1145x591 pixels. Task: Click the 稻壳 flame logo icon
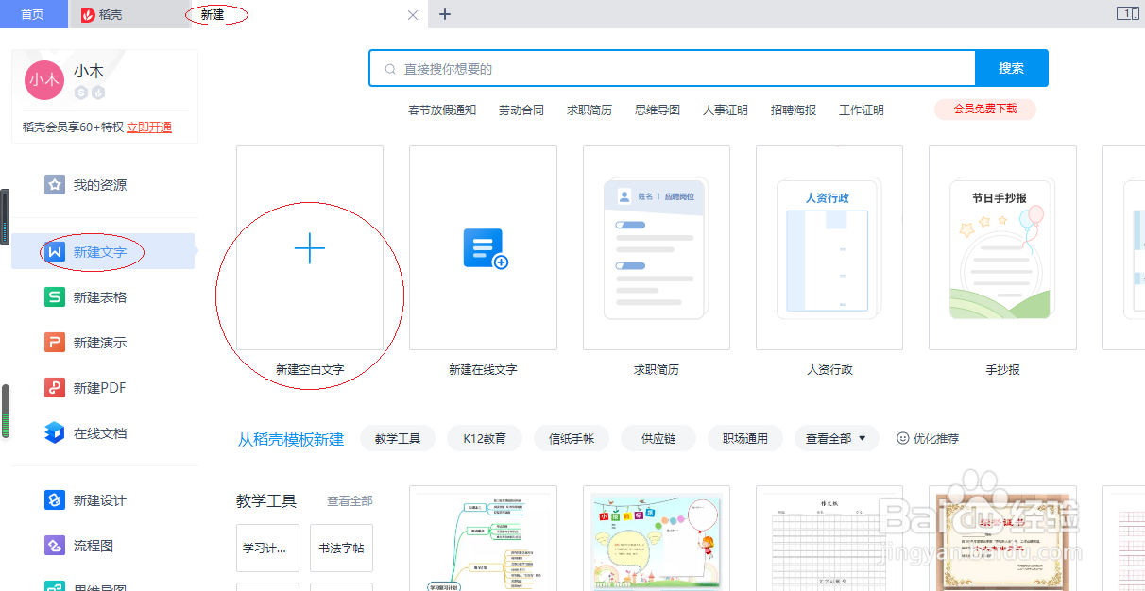[88, 14]
